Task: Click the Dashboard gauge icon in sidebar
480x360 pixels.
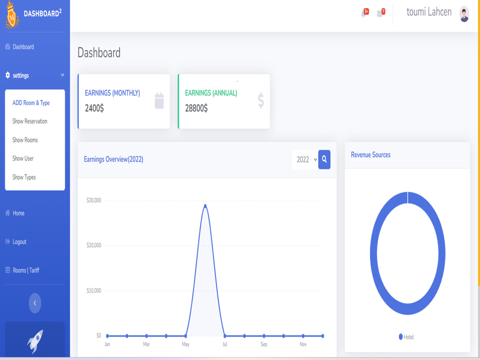Action: click(x=8, y=47)
